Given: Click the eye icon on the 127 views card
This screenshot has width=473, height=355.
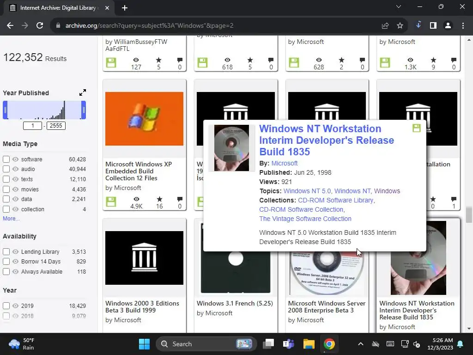Looking at the screenshot, I should [x=136, y=60].
